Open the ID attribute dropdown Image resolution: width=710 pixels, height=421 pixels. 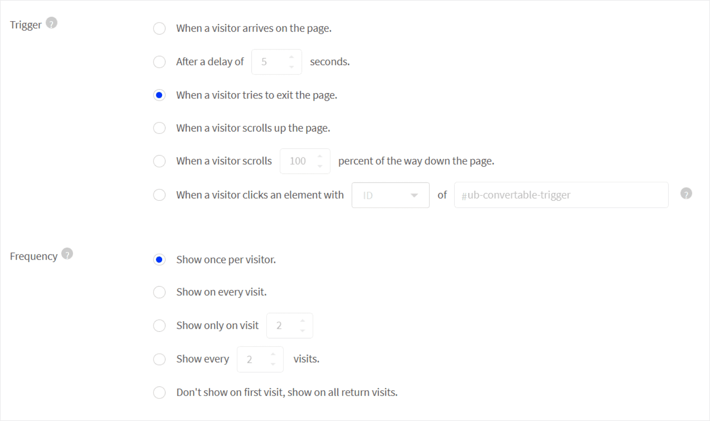pyautogui.click(x=390, y=195)
